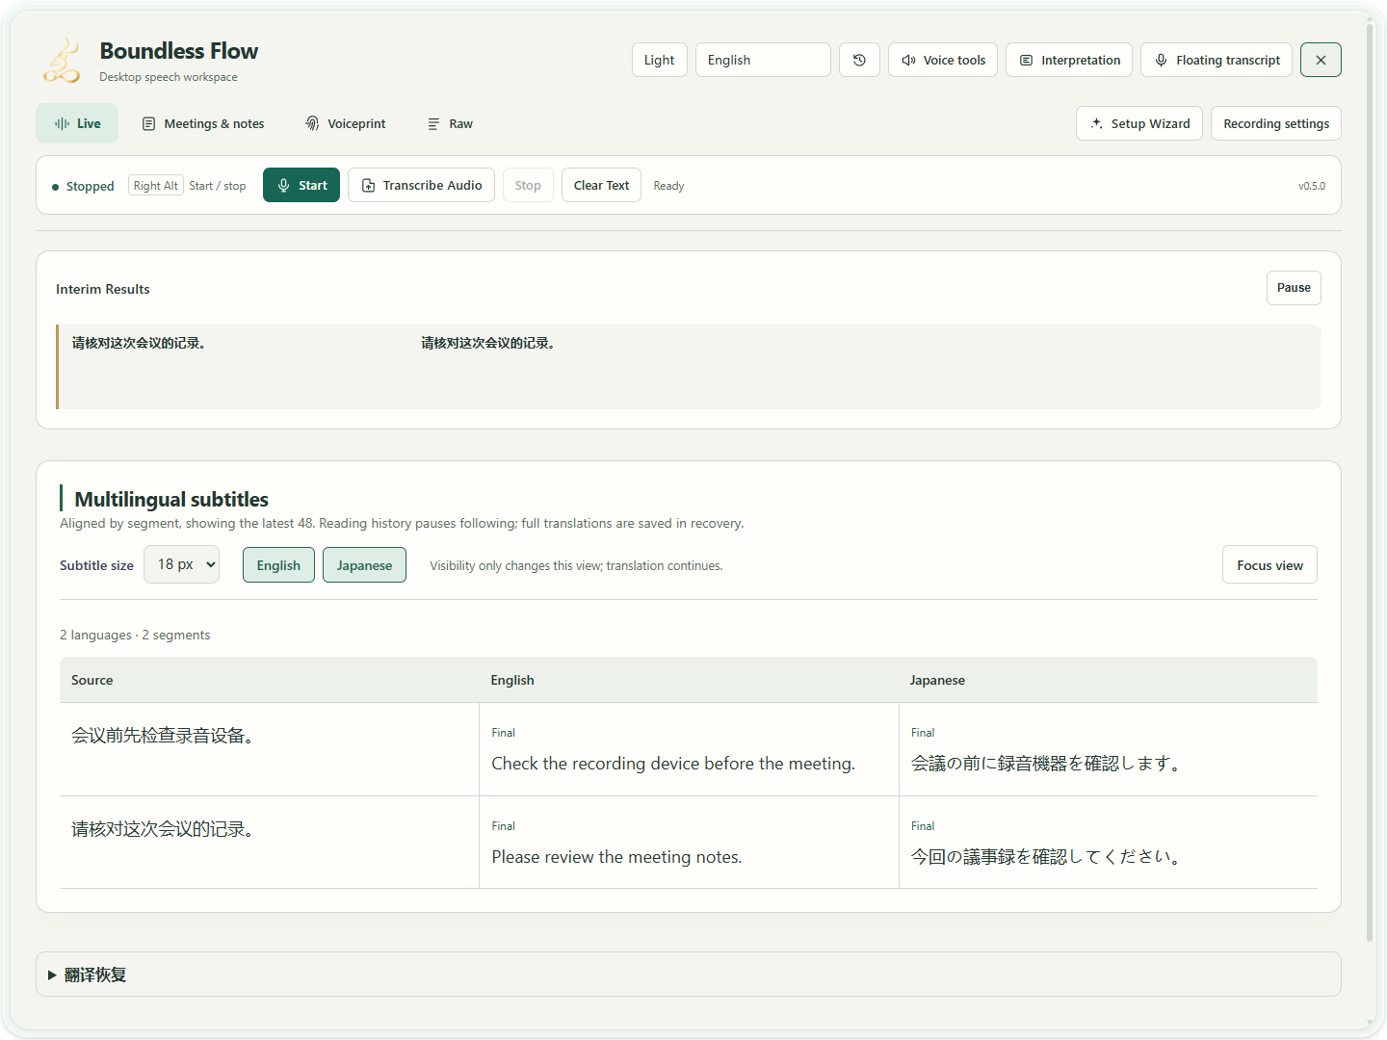Image resolution: width=1387 pixels, height=1040 pixels.
Task: Open the Meetings & notes tab
Action: pos(203,123)
